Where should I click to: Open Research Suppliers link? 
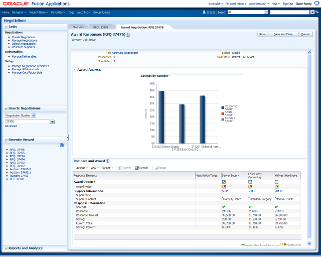(24, 47)
